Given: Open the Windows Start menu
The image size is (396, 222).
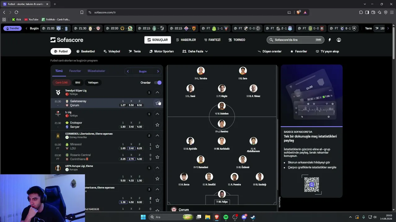Looking at the screenshot, I should [x=143, y=217].
